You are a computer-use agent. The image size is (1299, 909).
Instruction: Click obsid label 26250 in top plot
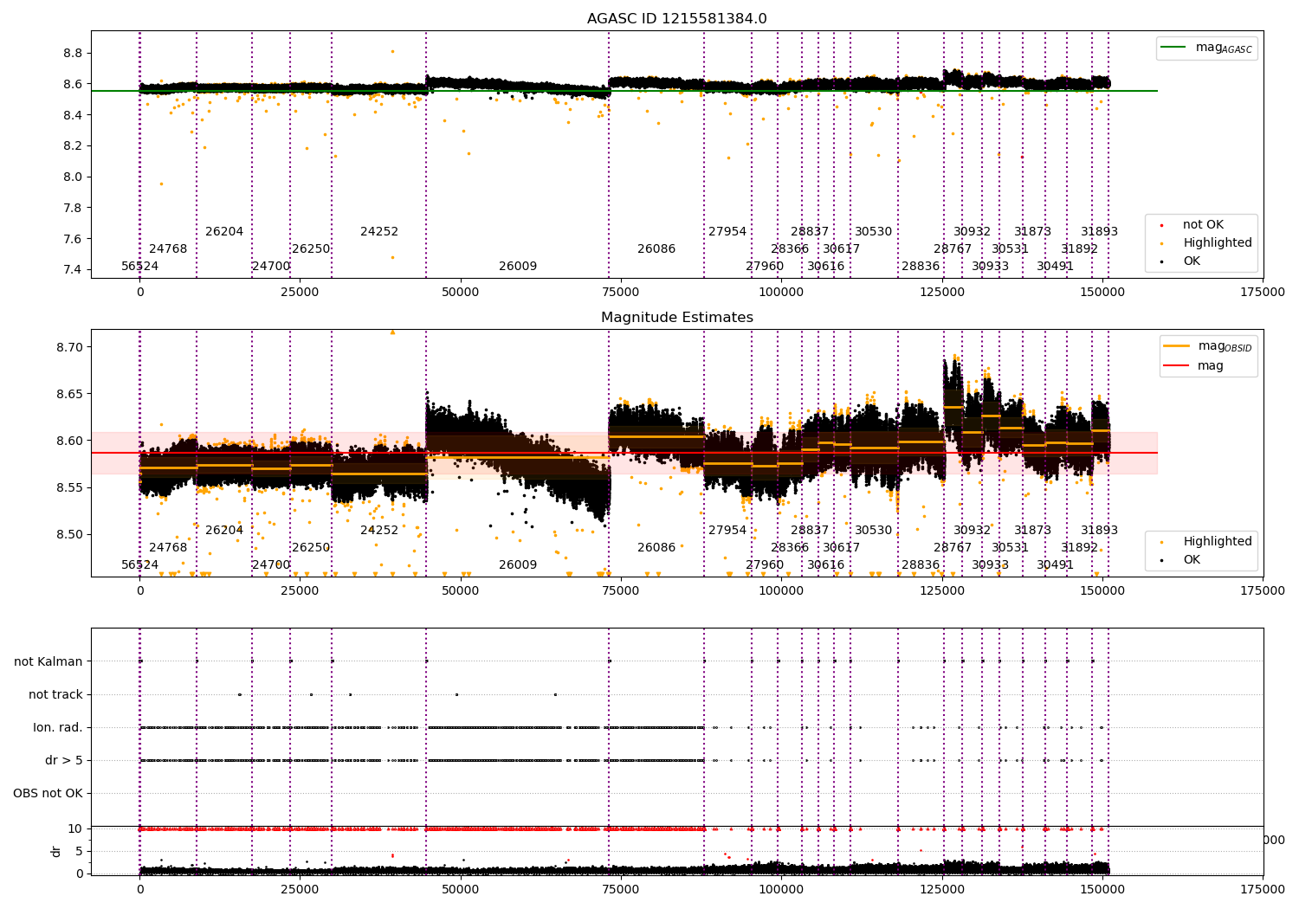(x=311, y=248)
